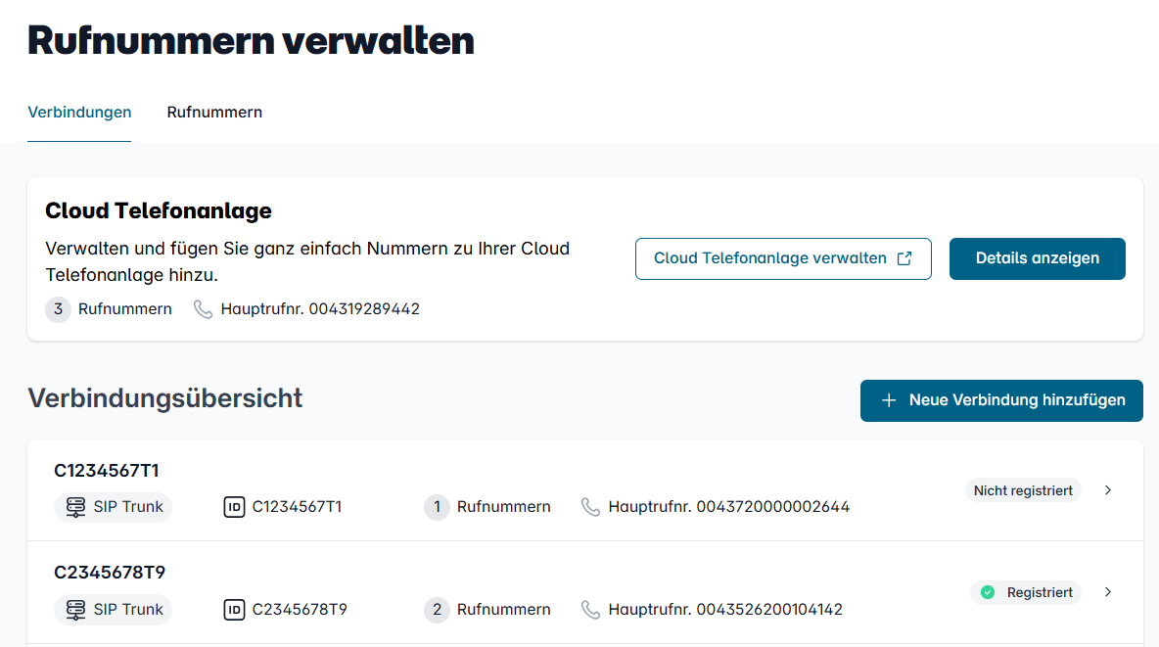The height and width of the screenshot is (647, 1159).
Task: Expand the C2345678T9 connection via chevron
Action: tap(1108, 592)
